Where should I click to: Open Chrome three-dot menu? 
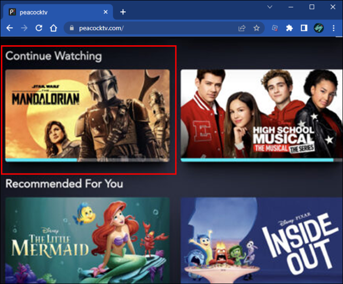(334, 28)
